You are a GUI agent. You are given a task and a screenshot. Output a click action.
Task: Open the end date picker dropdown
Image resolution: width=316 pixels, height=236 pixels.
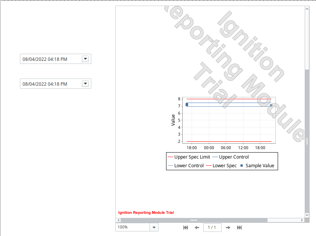[86, 83]
